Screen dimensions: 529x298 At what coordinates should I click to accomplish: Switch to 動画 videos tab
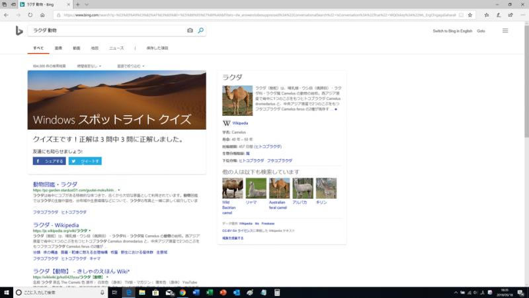[77, 48]
